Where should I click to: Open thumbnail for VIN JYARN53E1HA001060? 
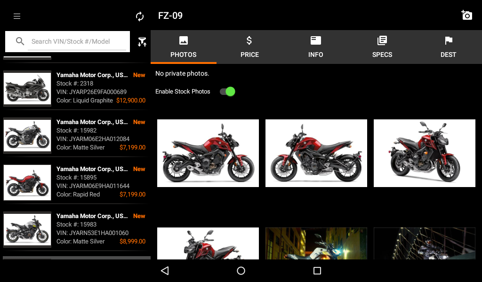[27, 229]
